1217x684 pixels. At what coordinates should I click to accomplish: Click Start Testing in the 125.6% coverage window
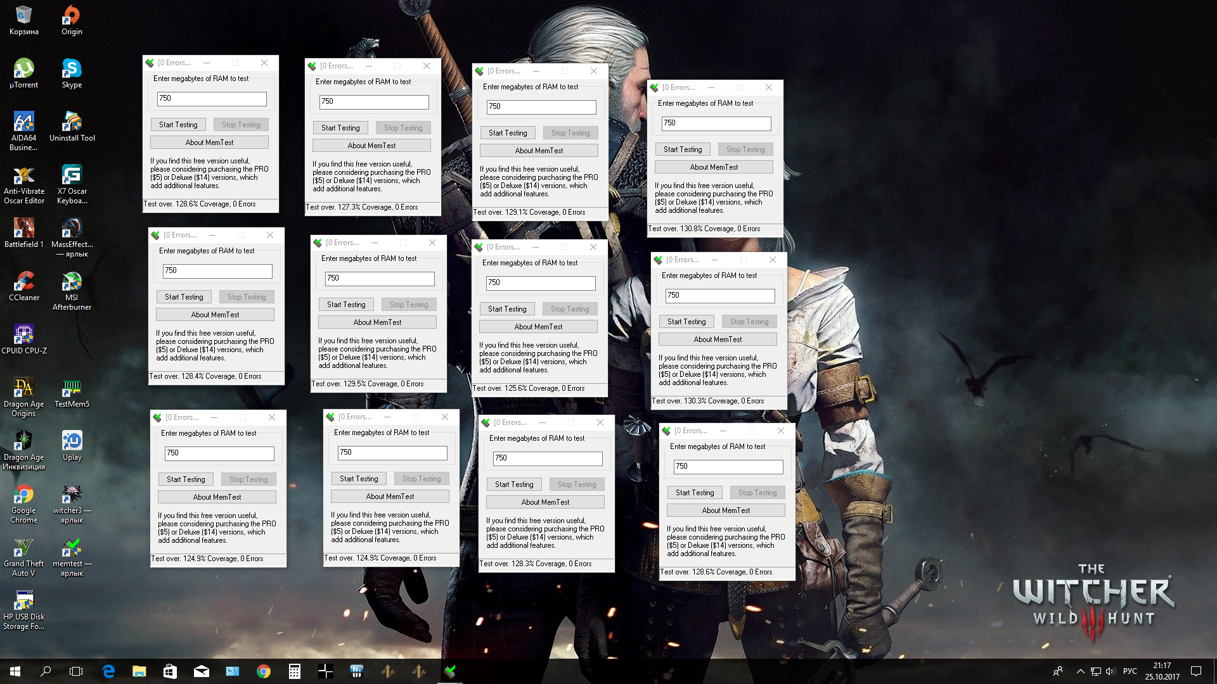point(507,309)
